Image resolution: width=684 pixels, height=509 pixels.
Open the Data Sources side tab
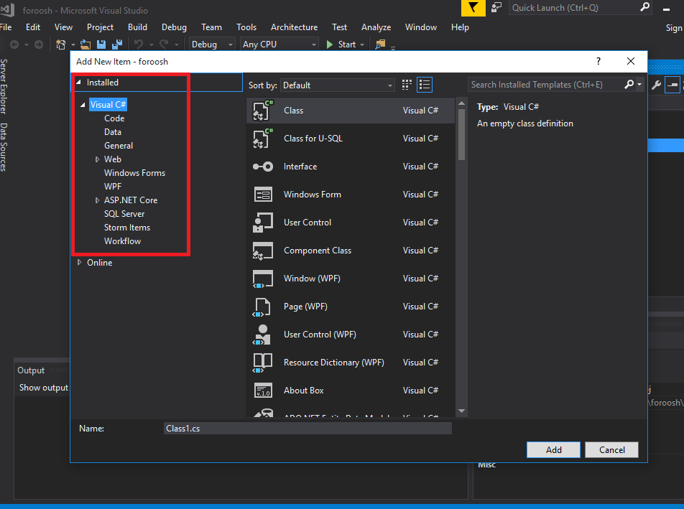4,147
